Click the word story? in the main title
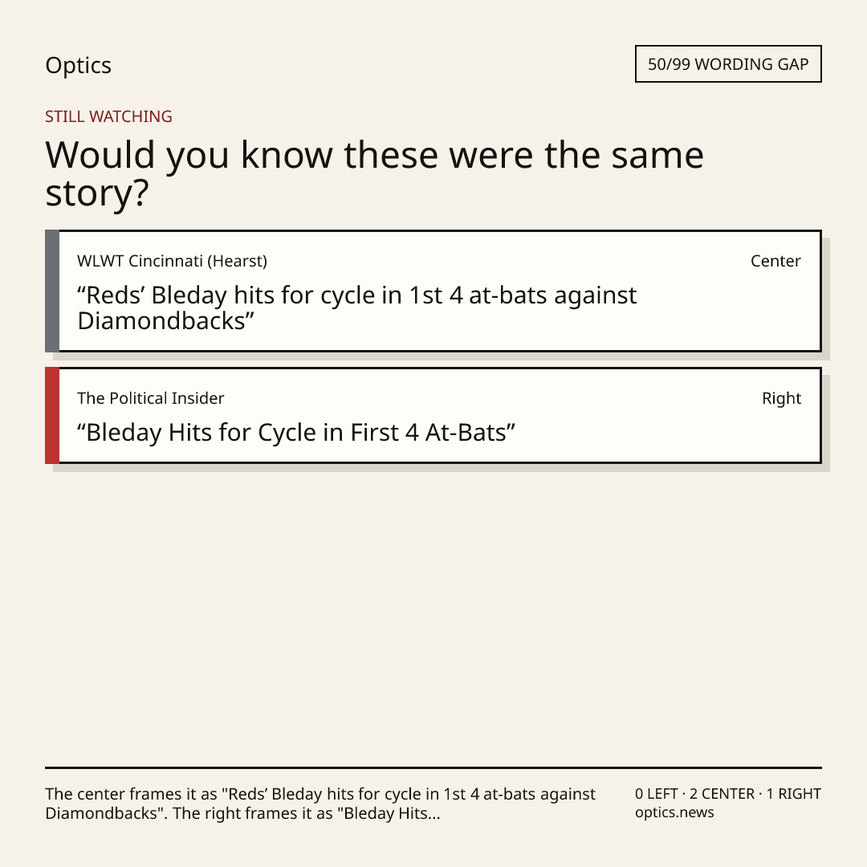The height and width of the screenshot is (867, 867). coord(97,194)
